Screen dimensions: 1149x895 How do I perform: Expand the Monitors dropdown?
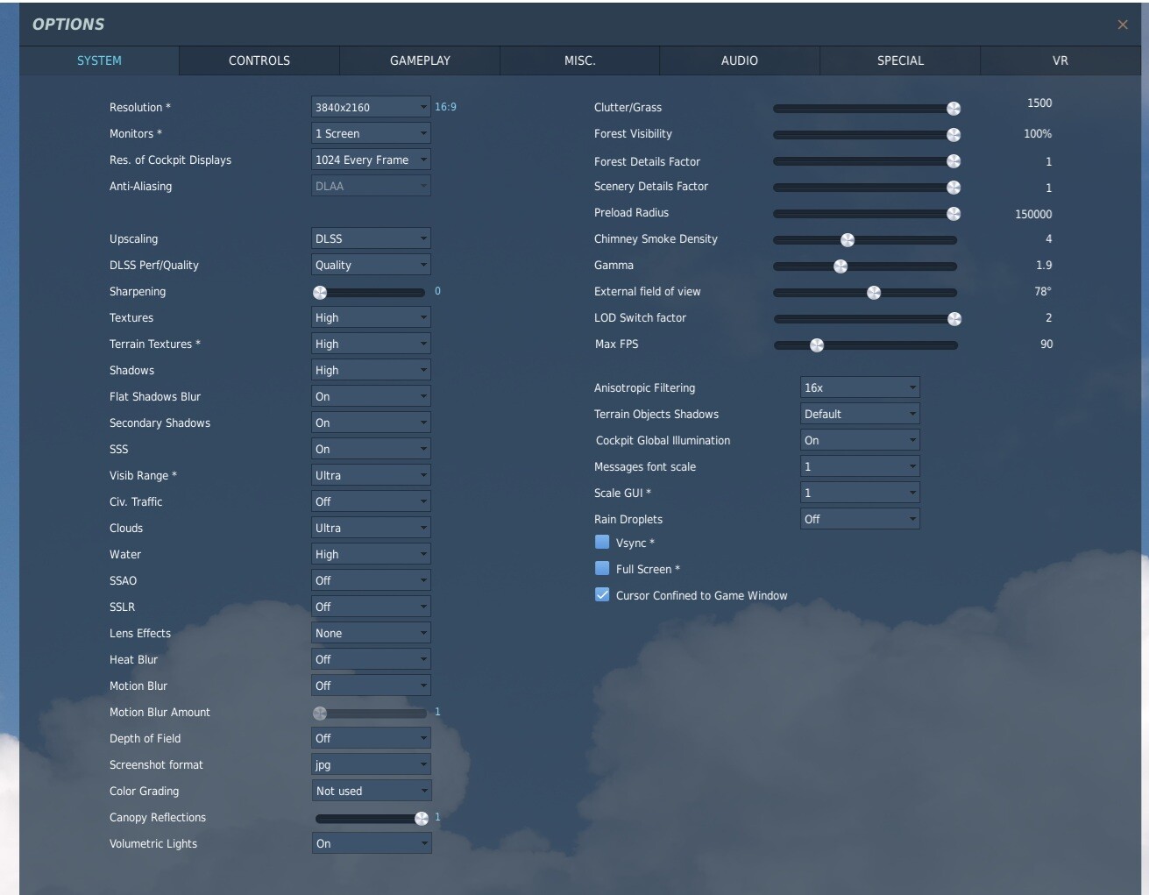(371, 133)
